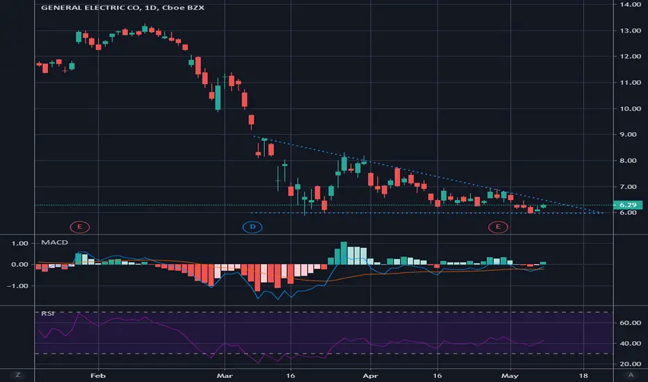Click the 18 date label on time axis

pyautogui.click(x=583, y=375)
